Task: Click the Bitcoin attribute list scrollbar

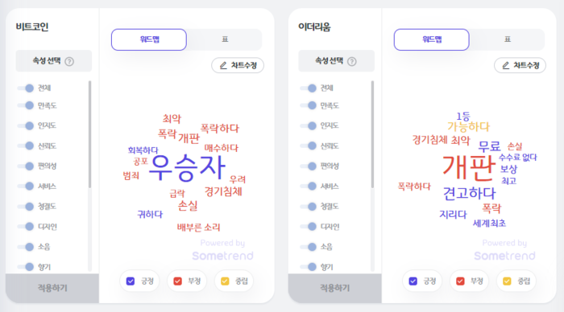Action: 89,134
